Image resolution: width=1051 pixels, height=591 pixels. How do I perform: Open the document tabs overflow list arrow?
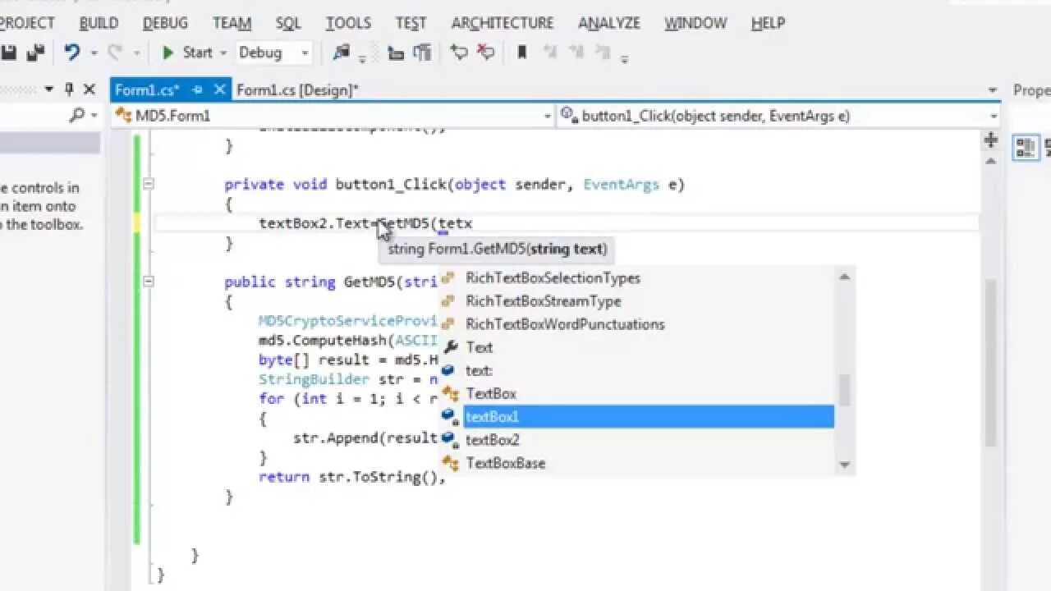(x=993, y=90)
